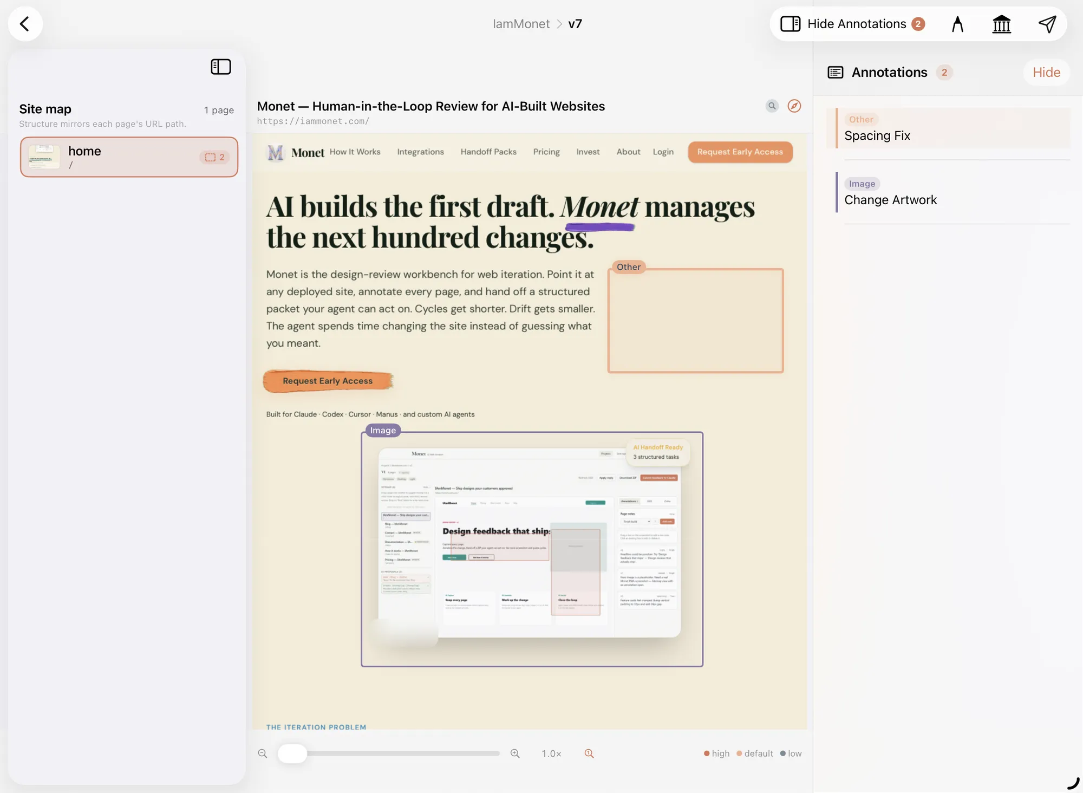Select the Image annotation box on screenshot
This screenshot has height=793, width=1083.
click(532, 549)
